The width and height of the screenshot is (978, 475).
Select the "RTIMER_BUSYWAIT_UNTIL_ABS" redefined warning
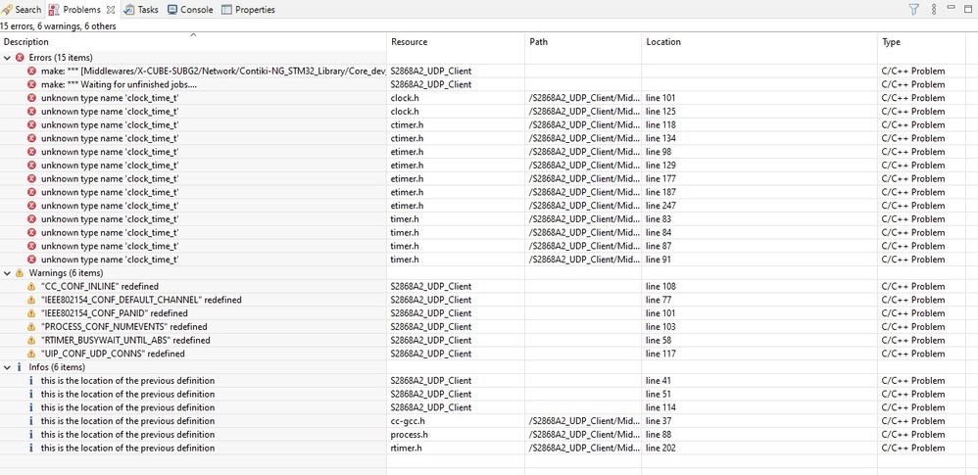125,341
